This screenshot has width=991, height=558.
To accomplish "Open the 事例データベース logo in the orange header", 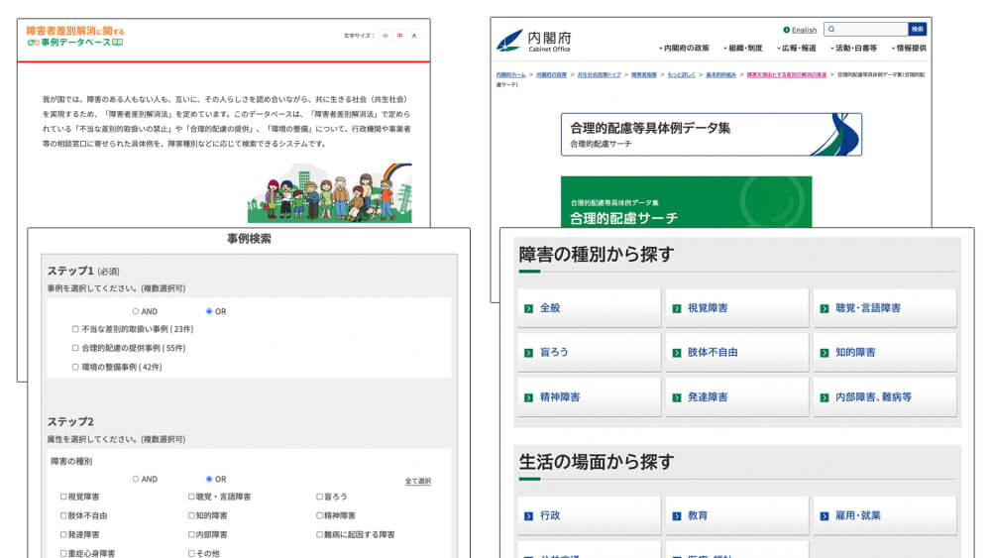I will pyautogui.click(x=75, y=37).
